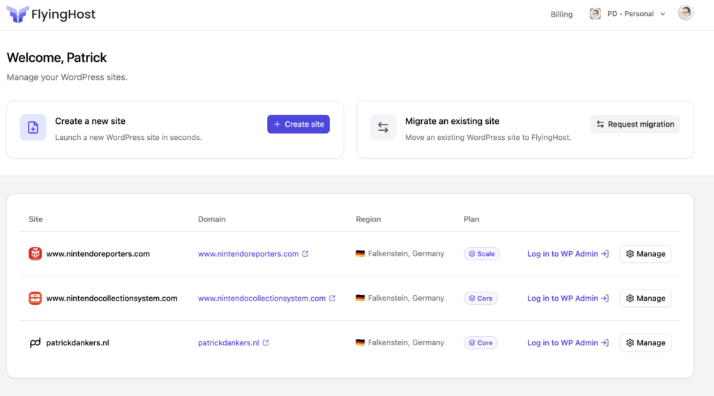
Task: Open the www.nintendocollectionsystem.com domain link
Action: 262,299
